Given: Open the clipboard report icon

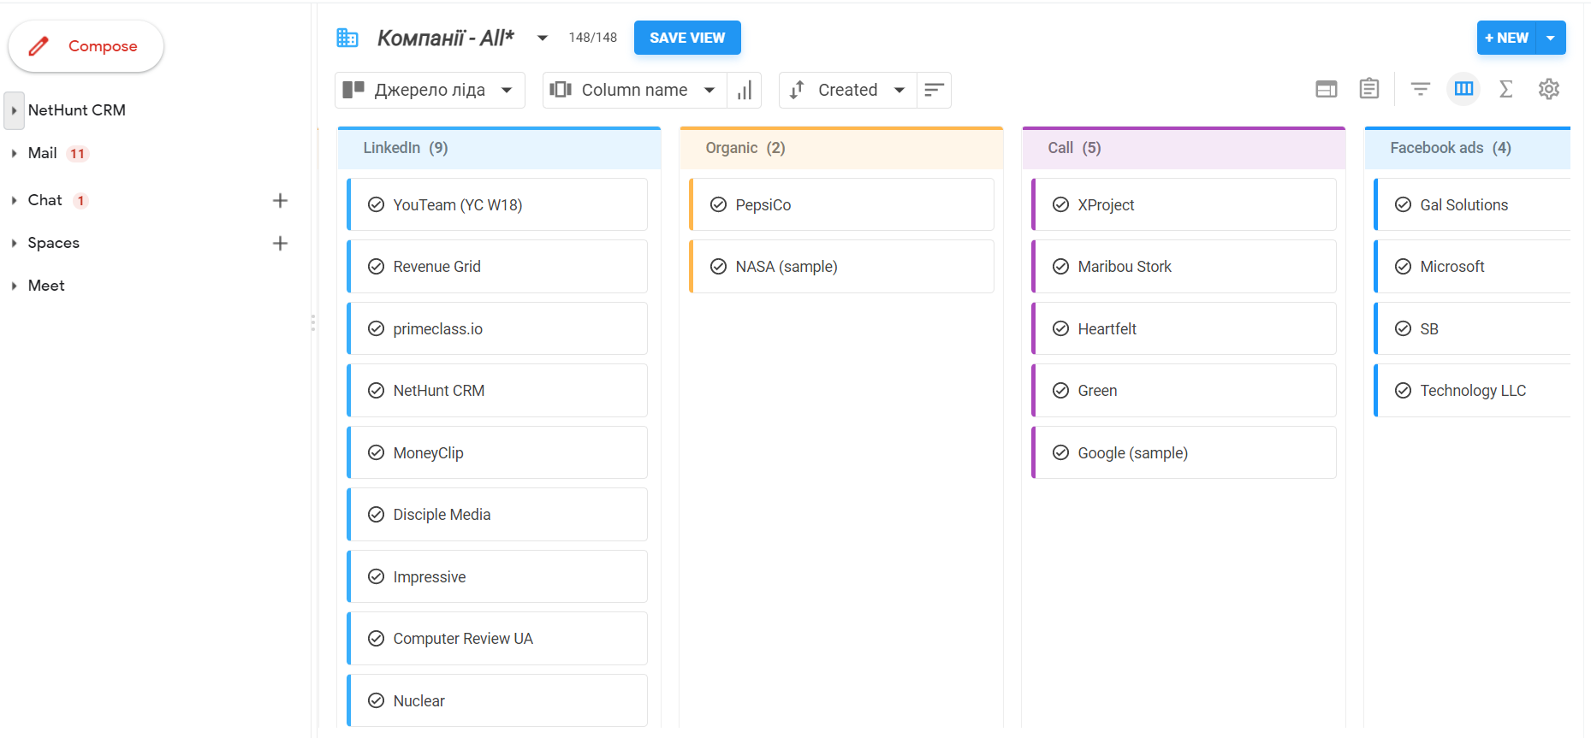Looking at the screenshot, I should pos(1368,89).
